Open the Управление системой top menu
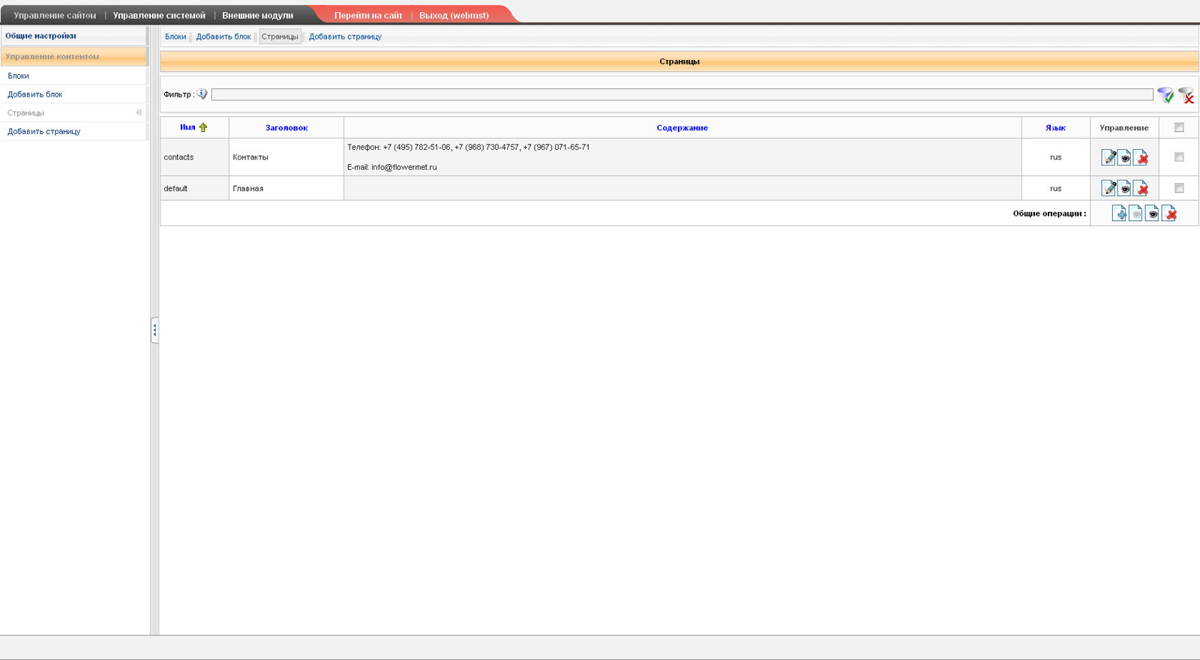1200x660 pixels. (x=159, y=15)
